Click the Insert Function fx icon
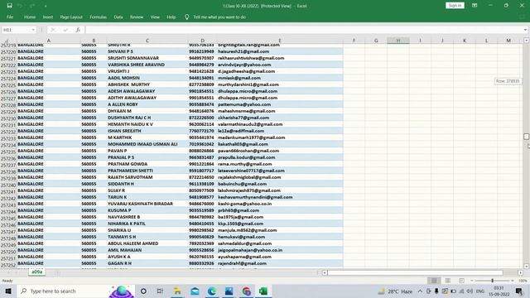 pos(78,30)
